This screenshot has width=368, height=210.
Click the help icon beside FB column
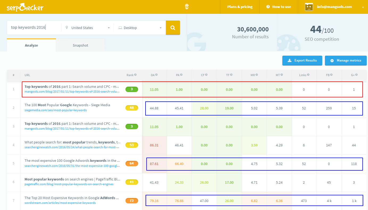(x=332, y=75)
